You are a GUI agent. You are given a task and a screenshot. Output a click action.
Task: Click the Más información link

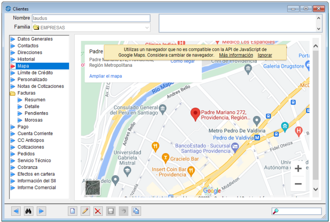click(236, 55)
